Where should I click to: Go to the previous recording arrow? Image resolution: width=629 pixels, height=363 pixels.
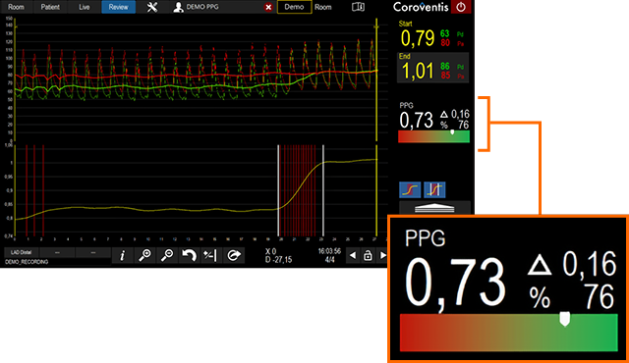click(353, 255)
